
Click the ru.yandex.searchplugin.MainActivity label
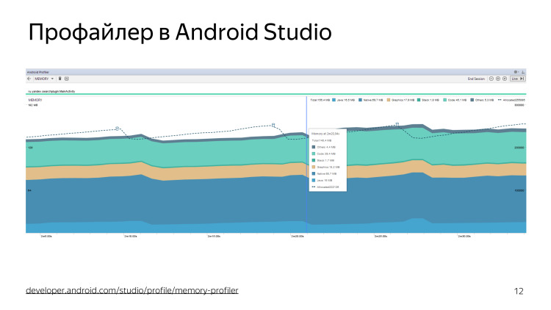coord(51,91)
